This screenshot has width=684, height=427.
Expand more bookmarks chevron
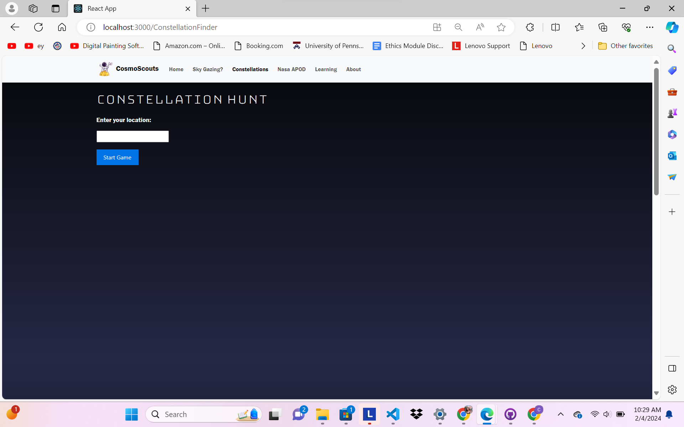pos(583,46)
